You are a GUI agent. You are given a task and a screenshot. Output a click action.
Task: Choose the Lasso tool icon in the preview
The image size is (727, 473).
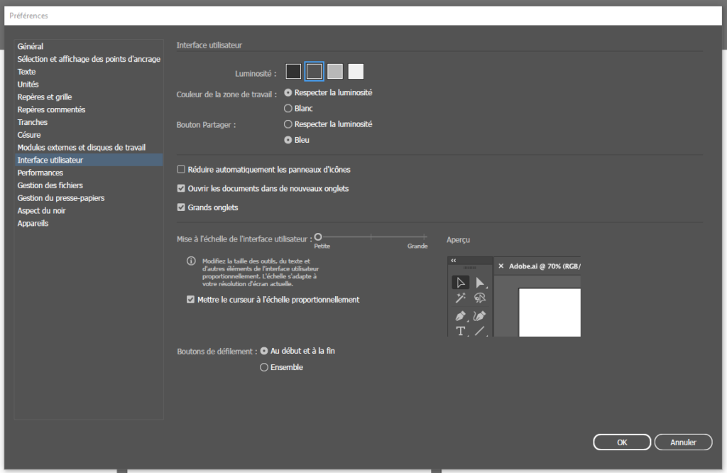pyautogui.click(x=481, y=298)
